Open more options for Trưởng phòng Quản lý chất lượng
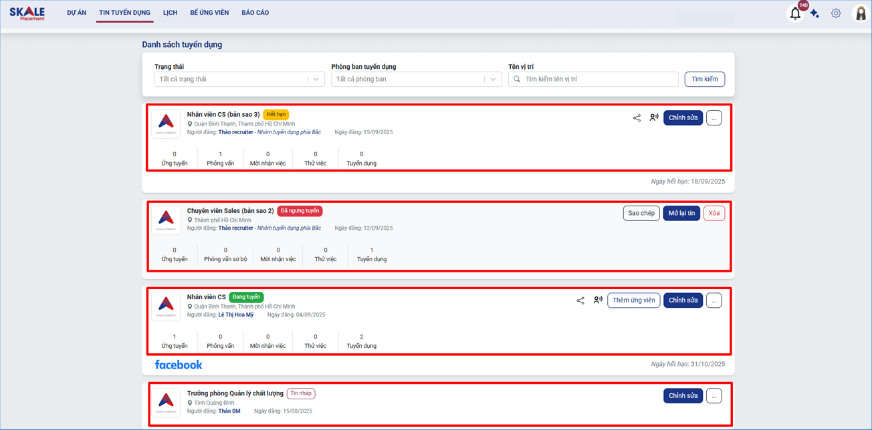 (714, 396)
